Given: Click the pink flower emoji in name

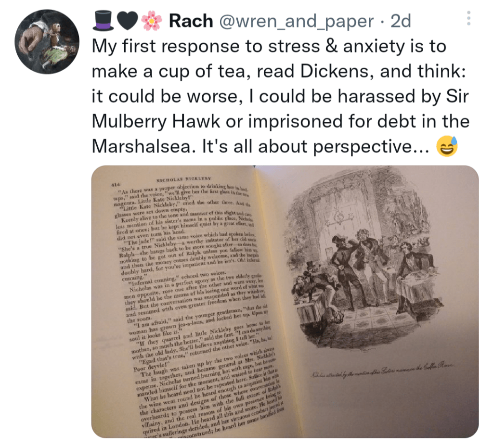Looking at the screenshot, I should pos(152,21).
